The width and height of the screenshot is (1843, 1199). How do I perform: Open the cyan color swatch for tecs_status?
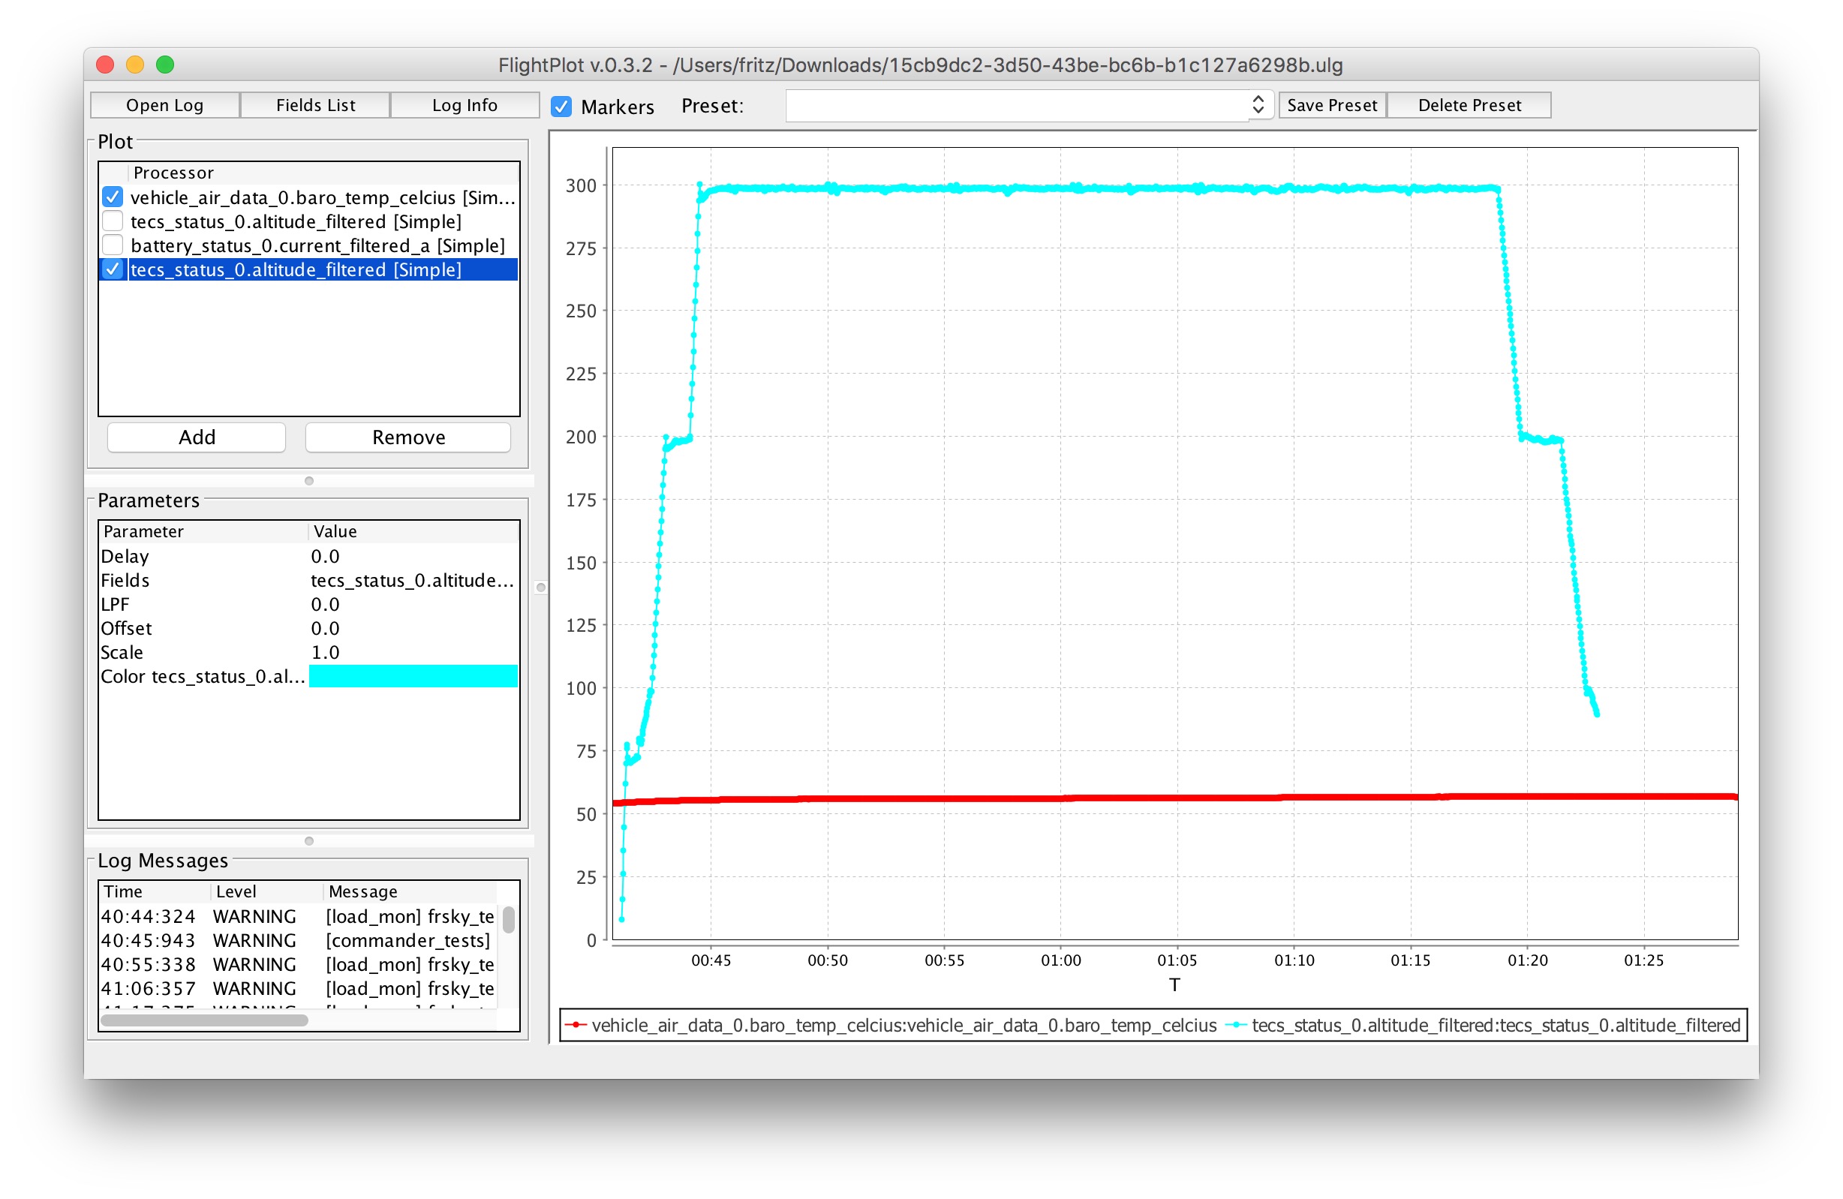(413, 677)
